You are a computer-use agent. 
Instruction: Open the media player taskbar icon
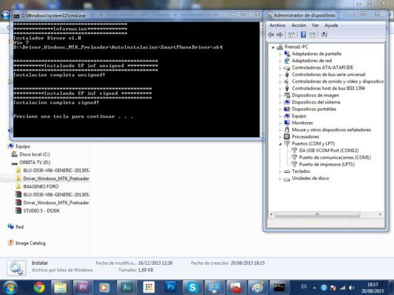coord(104,288)
